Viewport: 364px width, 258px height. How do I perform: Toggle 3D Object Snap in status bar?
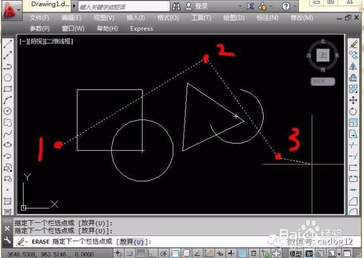click(186, 253)
